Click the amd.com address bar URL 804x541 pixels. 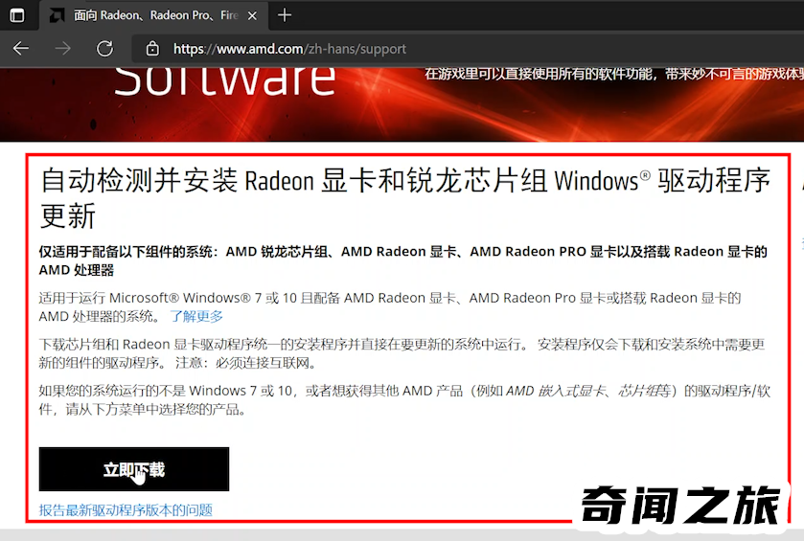pos(289,49)
